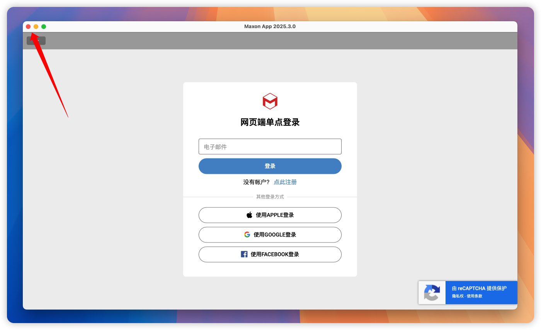
Task: Close the Maxon App window
Action: tap(28, 27)
